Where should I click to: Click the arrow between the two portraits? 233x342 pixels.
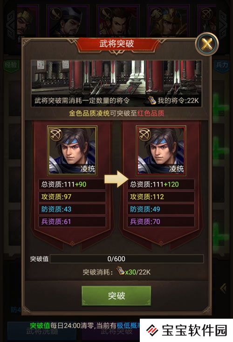(x=116, y=179)
